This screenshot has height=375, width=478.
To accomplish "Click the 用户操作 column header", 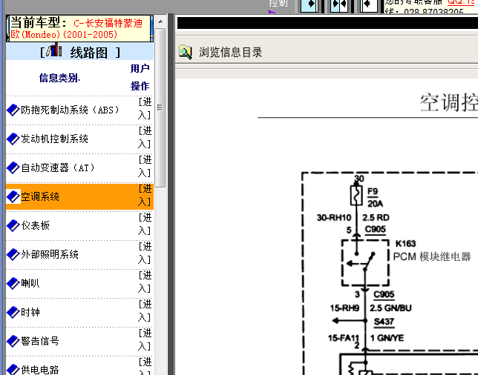I will tap(140, 77).
